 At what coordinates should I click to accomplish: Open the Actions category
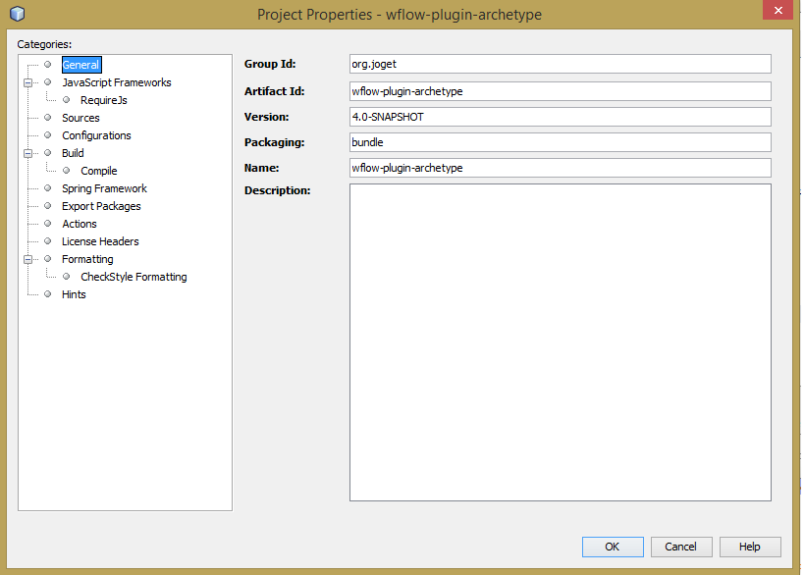click(80, 224)
